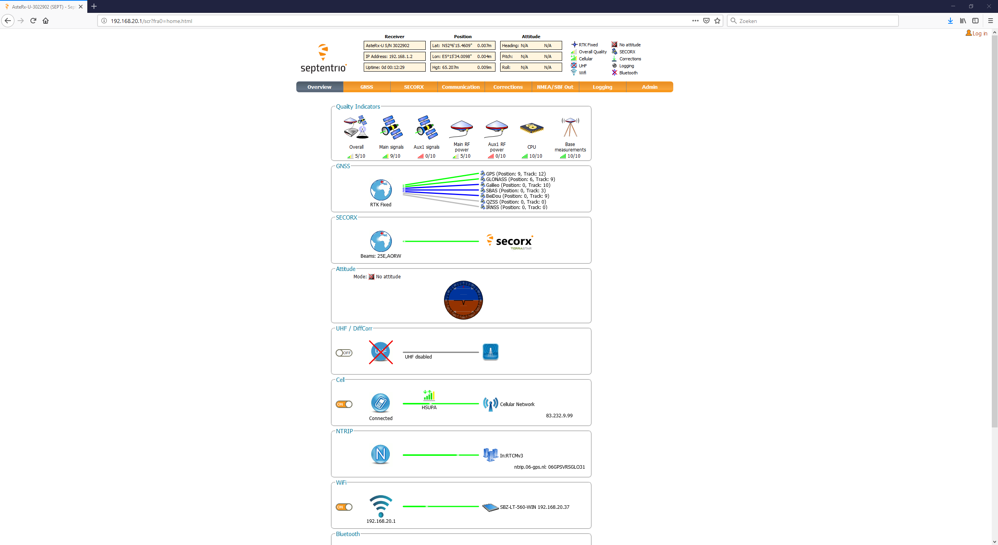This screenshot has height=545, width=998.
Task: Click the Base measurements tripod icon
Action: [570, 127]
